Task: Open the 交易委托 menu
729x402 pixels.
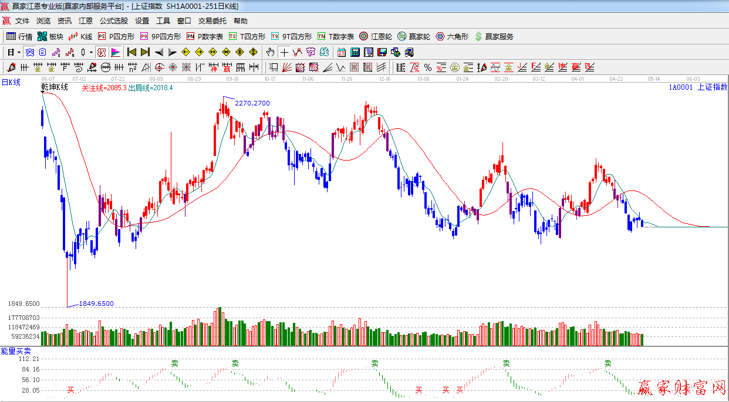Action: [x=212, y=21]
